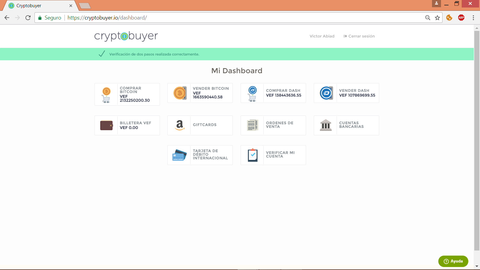
Task: Open the COMPRAR DASH label
Action: 283,91
